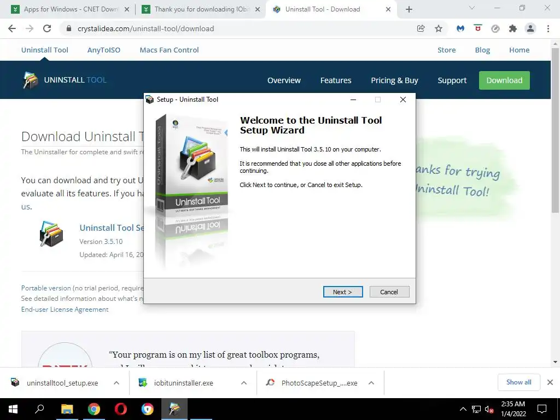The height and width of the screenshot is (420, 560).
Task: Click the browser back arrow
Action: click(12, 28)
